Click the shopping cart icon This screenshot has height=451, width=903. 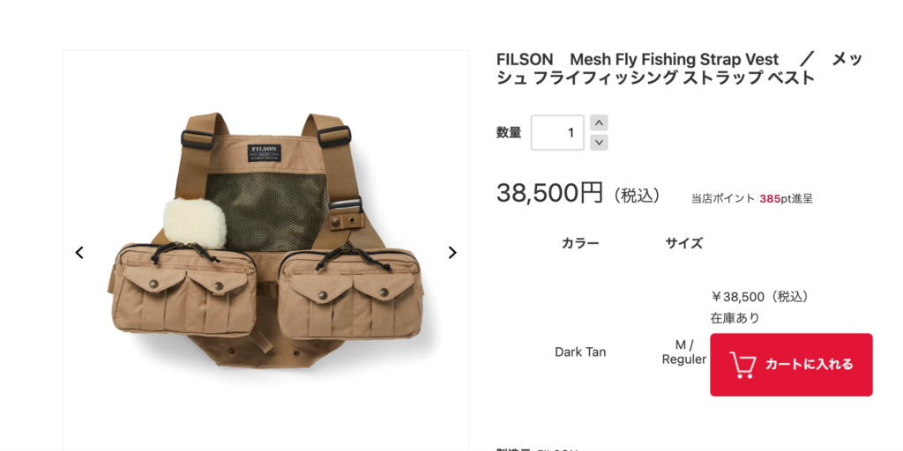[x=743, y=365]
